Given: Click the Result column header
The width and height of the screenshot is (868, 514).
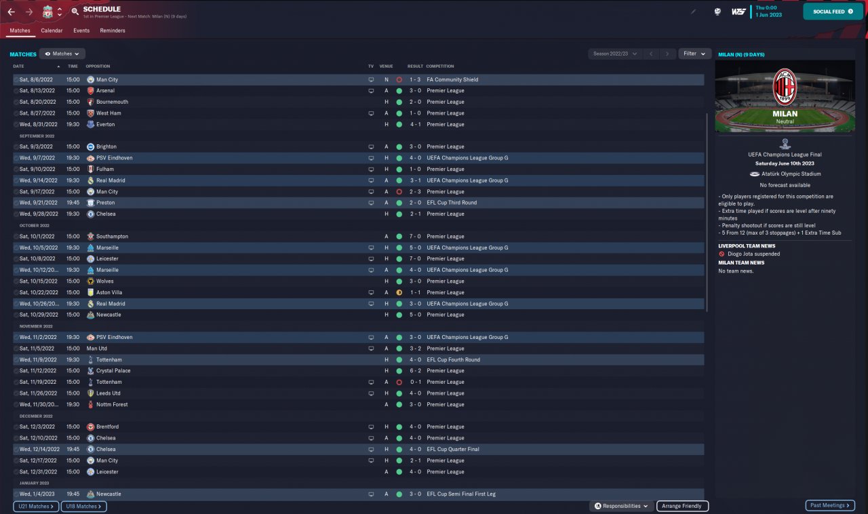Looking at the screenshot, I should [x=415, y=66].
